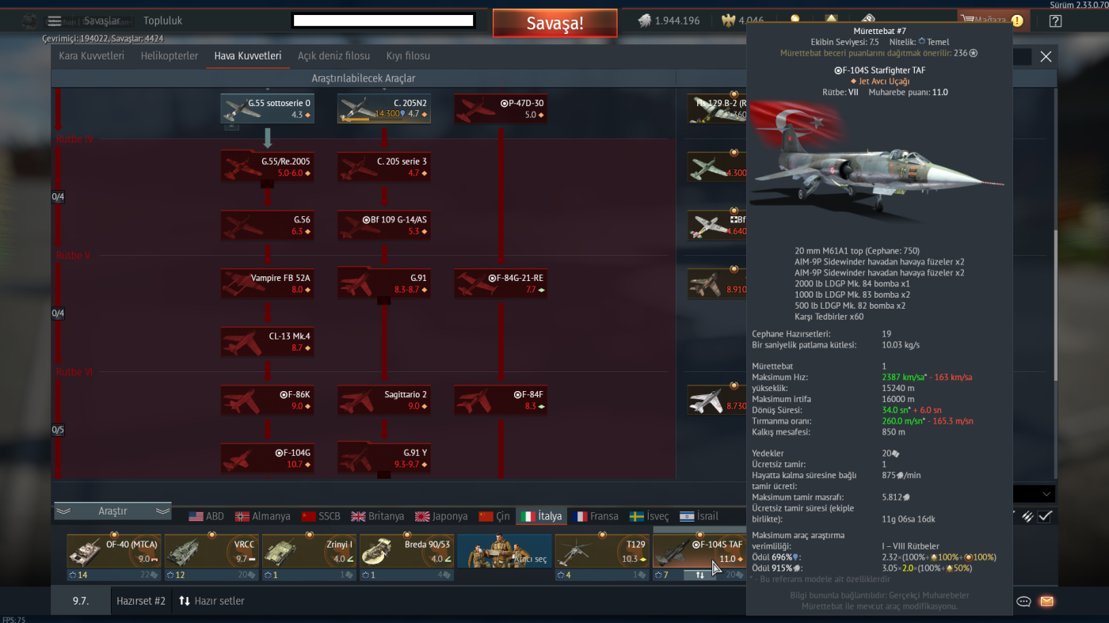Expand the Araştır research panel
This screenshot has height=623, width=1109.
[112, 511]
